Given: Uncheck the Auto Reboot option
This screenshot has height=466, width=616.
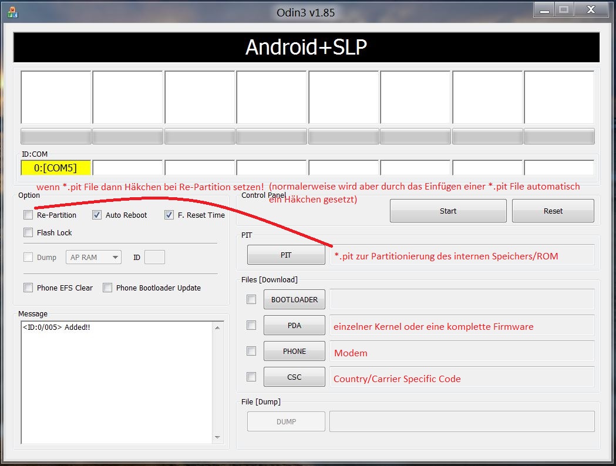Looking at the screenshot, I should [x=97, y=215].
